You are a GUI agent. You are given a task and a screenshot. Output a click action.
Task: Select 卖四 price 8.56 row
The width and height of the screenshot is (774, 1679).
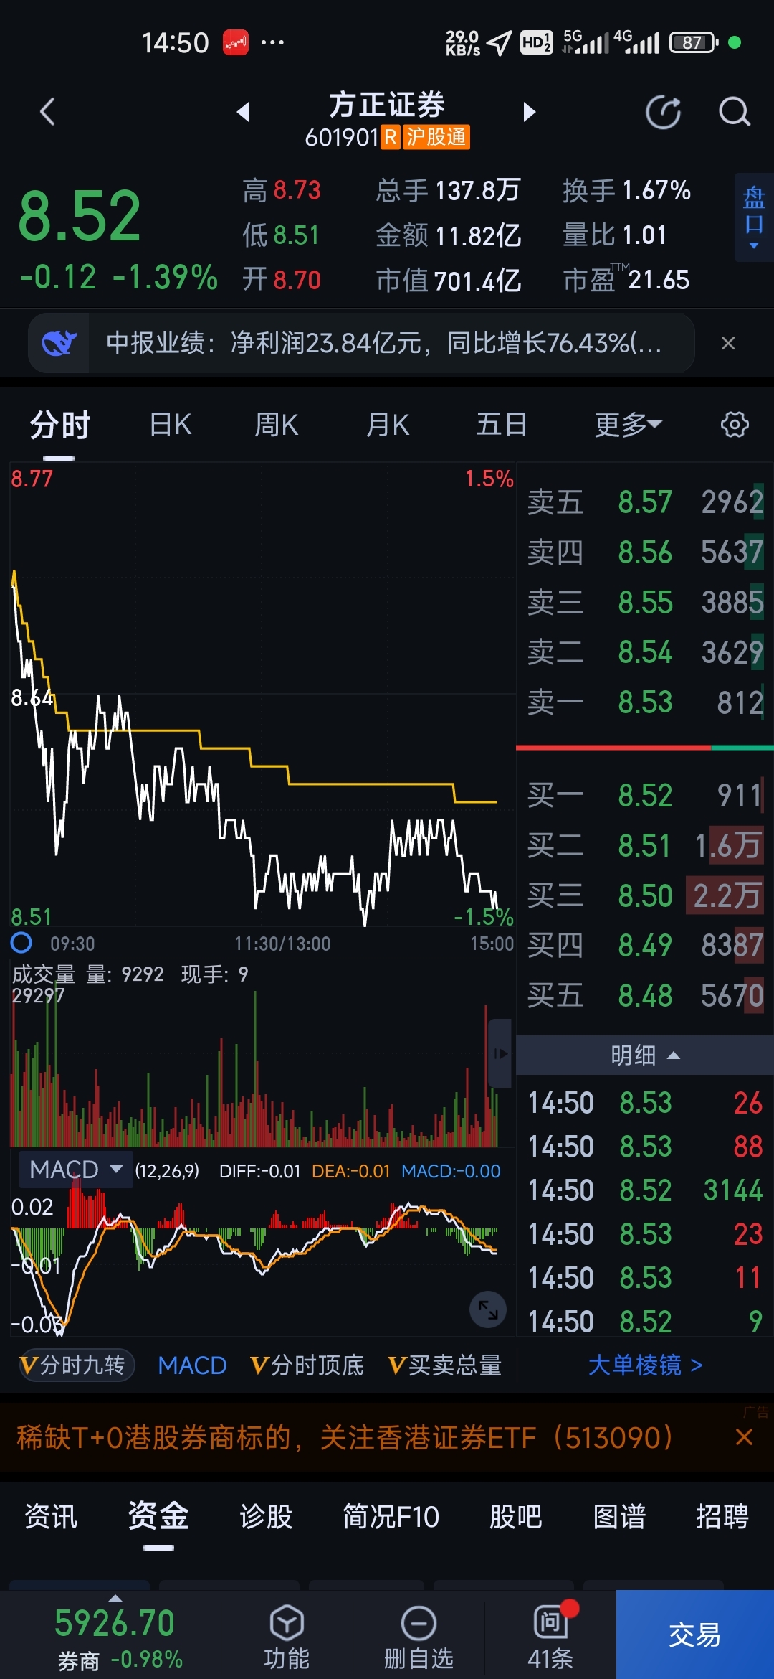[645, 552]
